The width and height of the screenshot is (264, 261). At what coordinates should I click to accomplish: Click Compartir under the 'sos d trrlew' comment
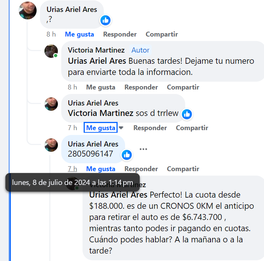[192, 128]
